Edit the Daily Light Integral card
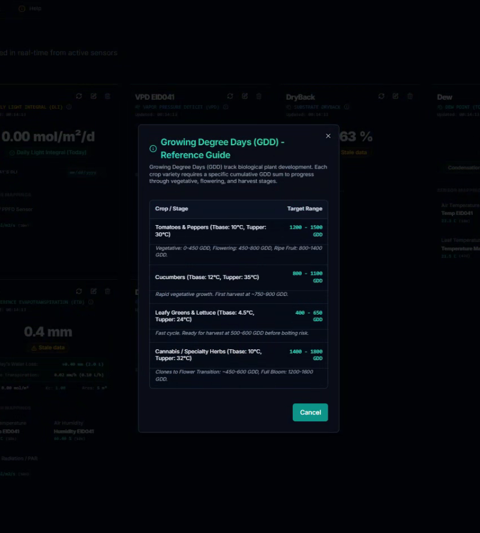This screenshot has width=480, height=533. (94, 96)
